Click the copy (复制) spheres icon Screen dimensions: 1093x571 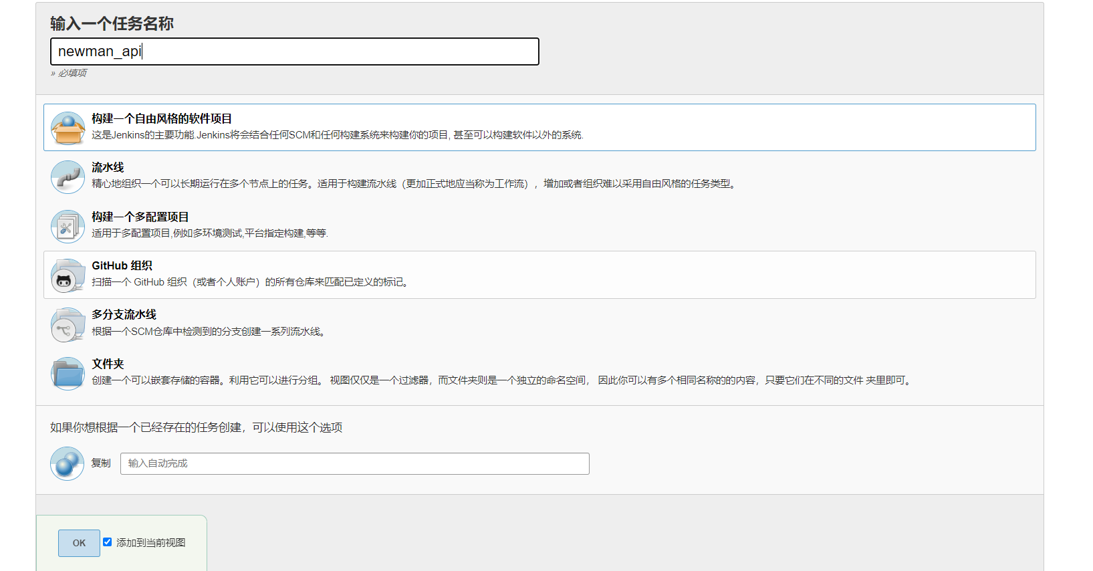[x=68, y=463]
